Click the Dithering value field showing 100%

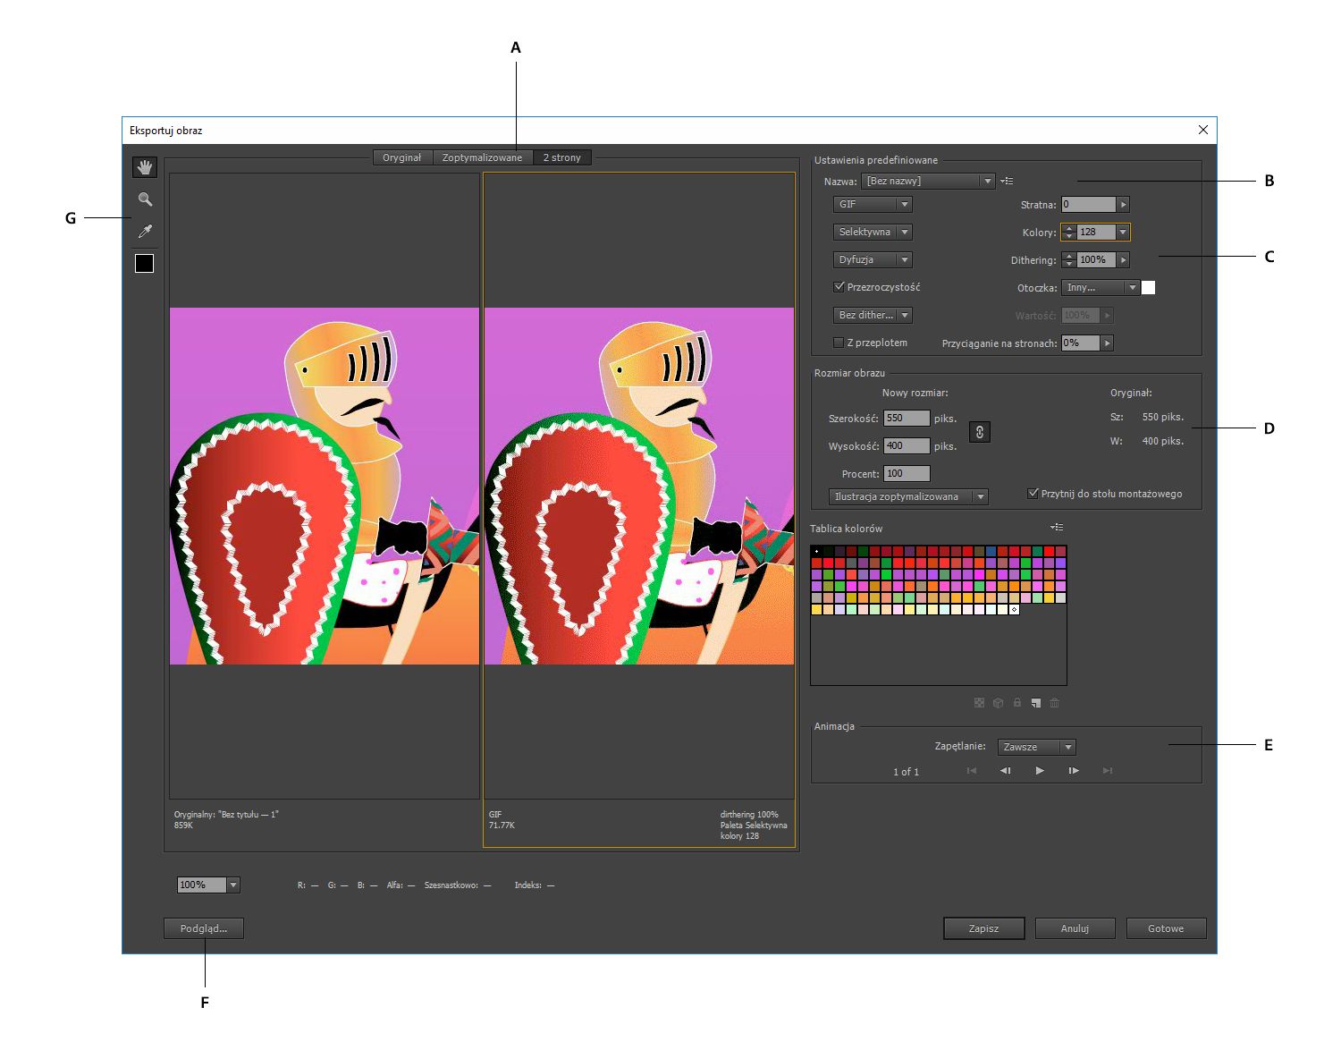1096,260
